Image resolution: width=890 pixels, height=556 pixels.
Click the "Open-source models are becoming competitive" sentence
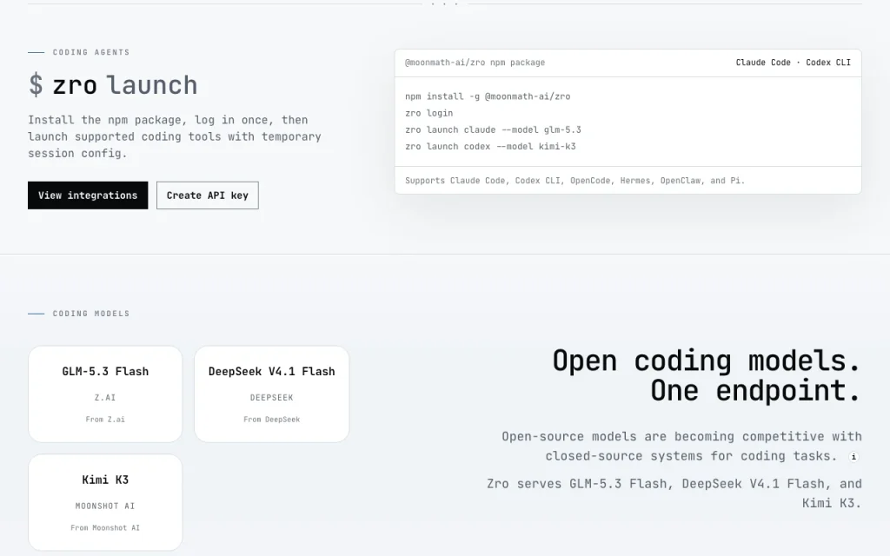click(681, 447)
